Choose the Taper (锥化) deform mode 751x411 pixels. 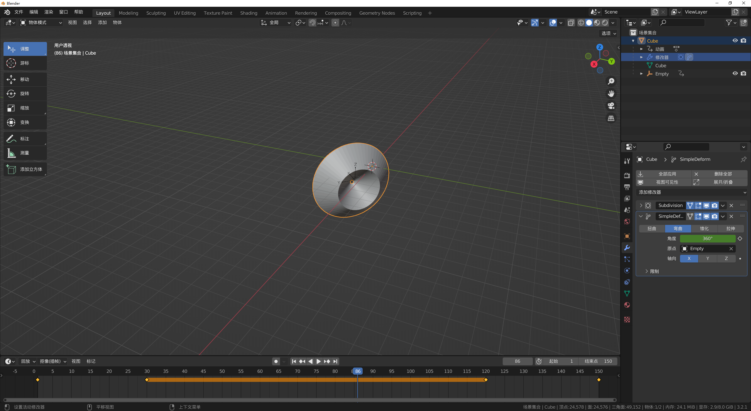coord(704,229)
